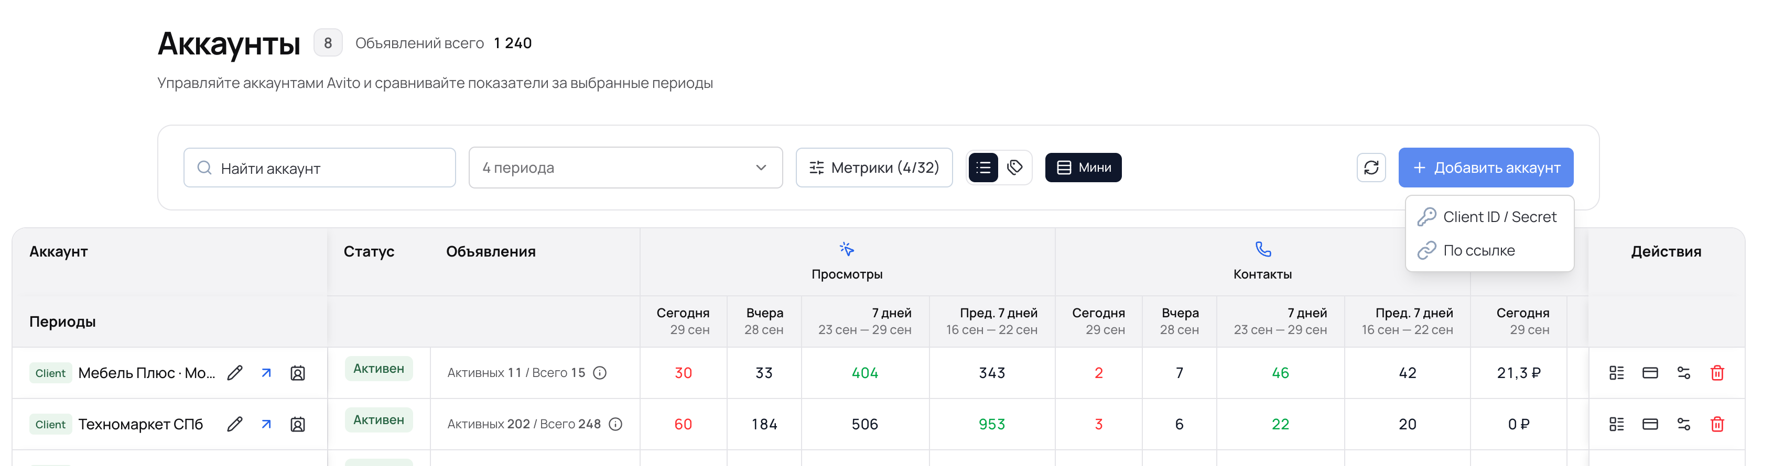Image resolution: width=1773 pixels, height=466 pixels.
Task: Open settings sliders icon for Техномаркет СПб
Action: pos(1683,424)
